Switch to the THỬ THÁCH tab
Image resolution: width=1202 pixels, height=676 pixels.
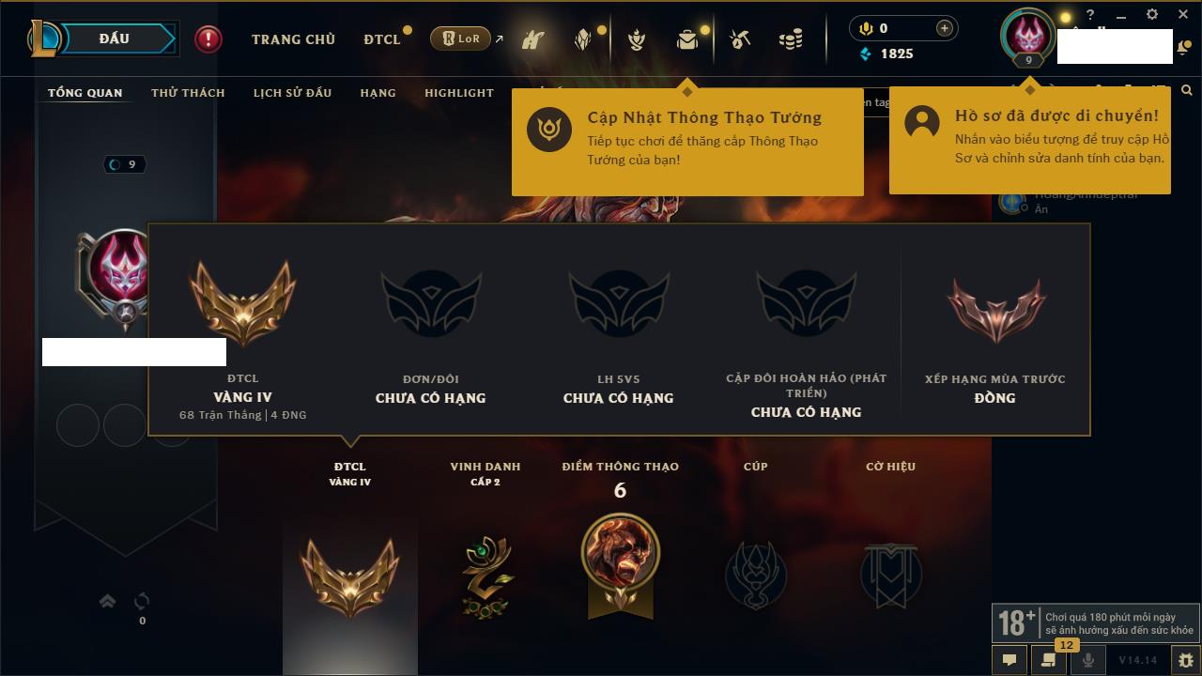click(188, 93)
